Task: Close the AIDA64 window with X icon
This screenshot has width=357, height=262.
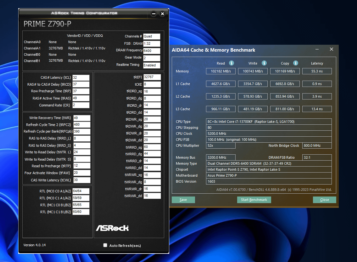Action: tap(332, 49)
